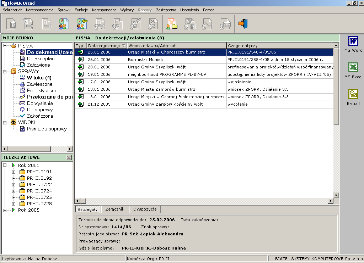Click the orange arrow exit door icon
The image size is (364, 263).
click(243, 24)
